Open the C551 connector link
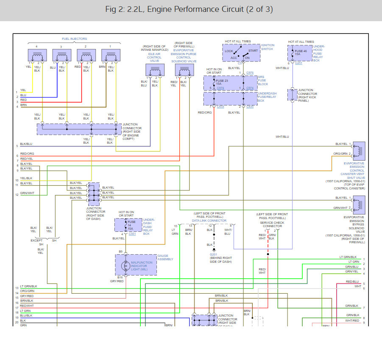 coord(132,234)
